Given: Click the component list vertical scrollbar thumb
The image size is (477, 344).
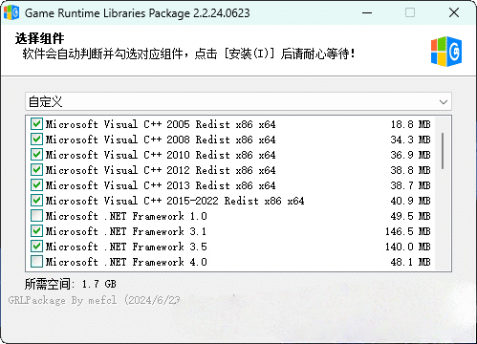Looking at the screenshot, I should [x=443, y=151].
